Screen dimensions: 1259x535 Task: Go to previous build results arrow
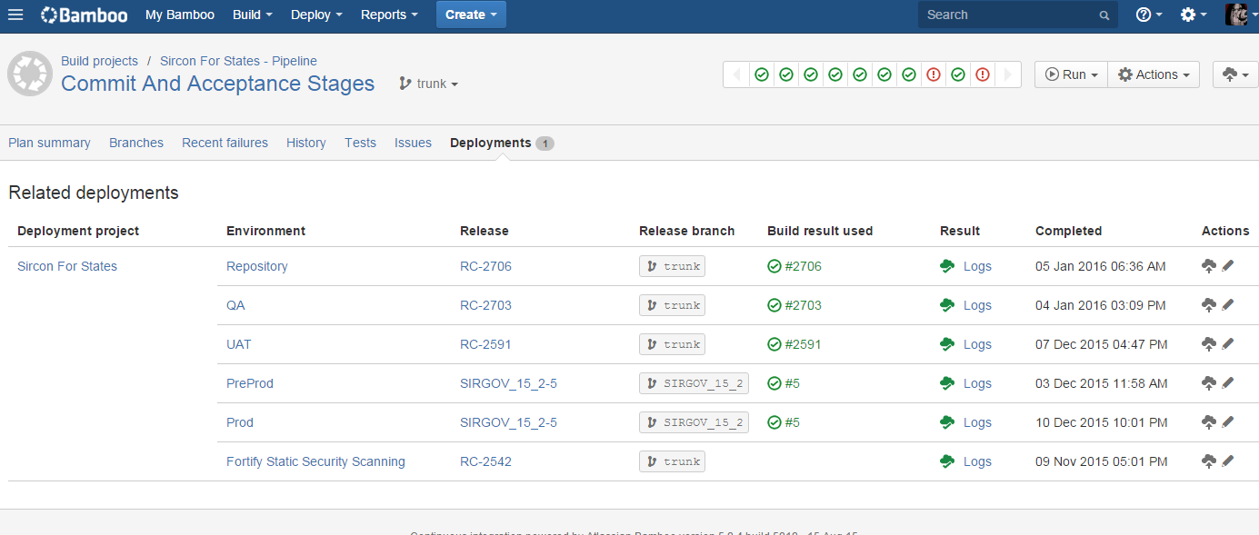coord(736,74)
